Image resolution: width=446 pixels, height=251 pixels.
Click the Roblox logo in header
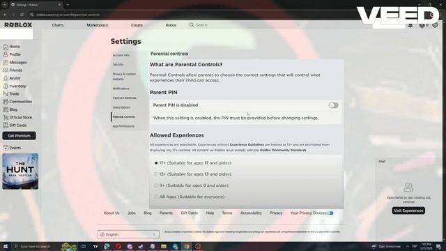[x=18, y=25]
